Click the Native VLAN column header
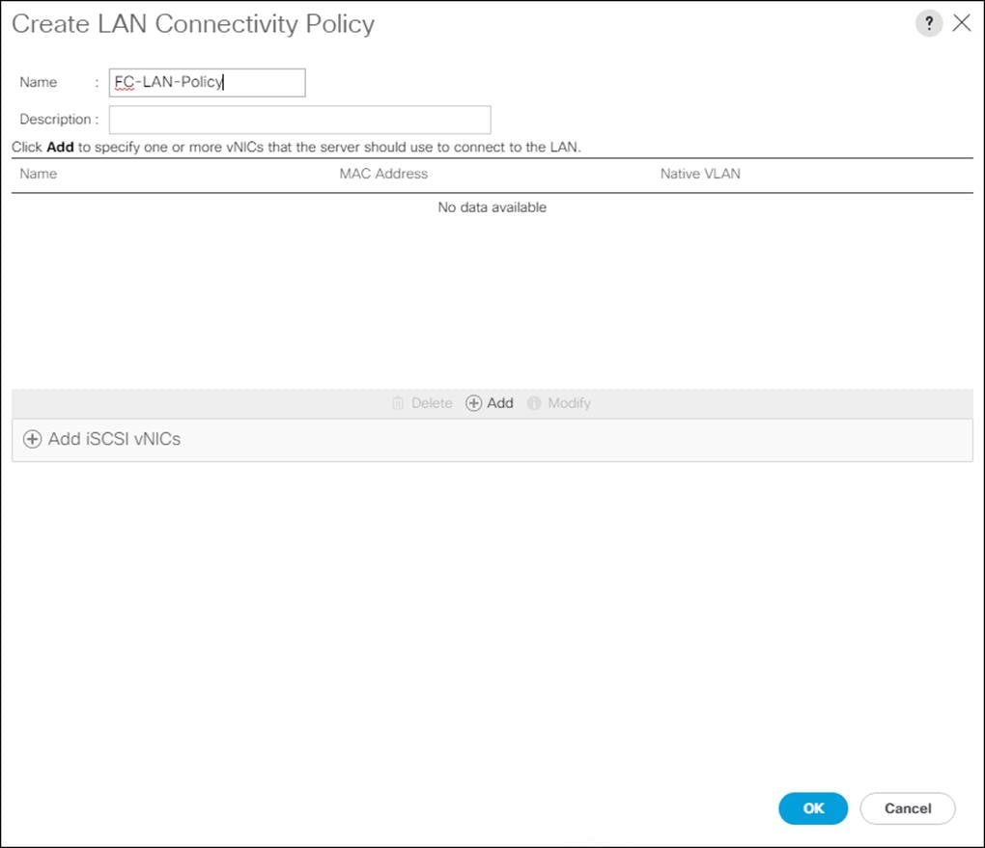This screenshot has height=848, width=985. click(x=700, y=174)
